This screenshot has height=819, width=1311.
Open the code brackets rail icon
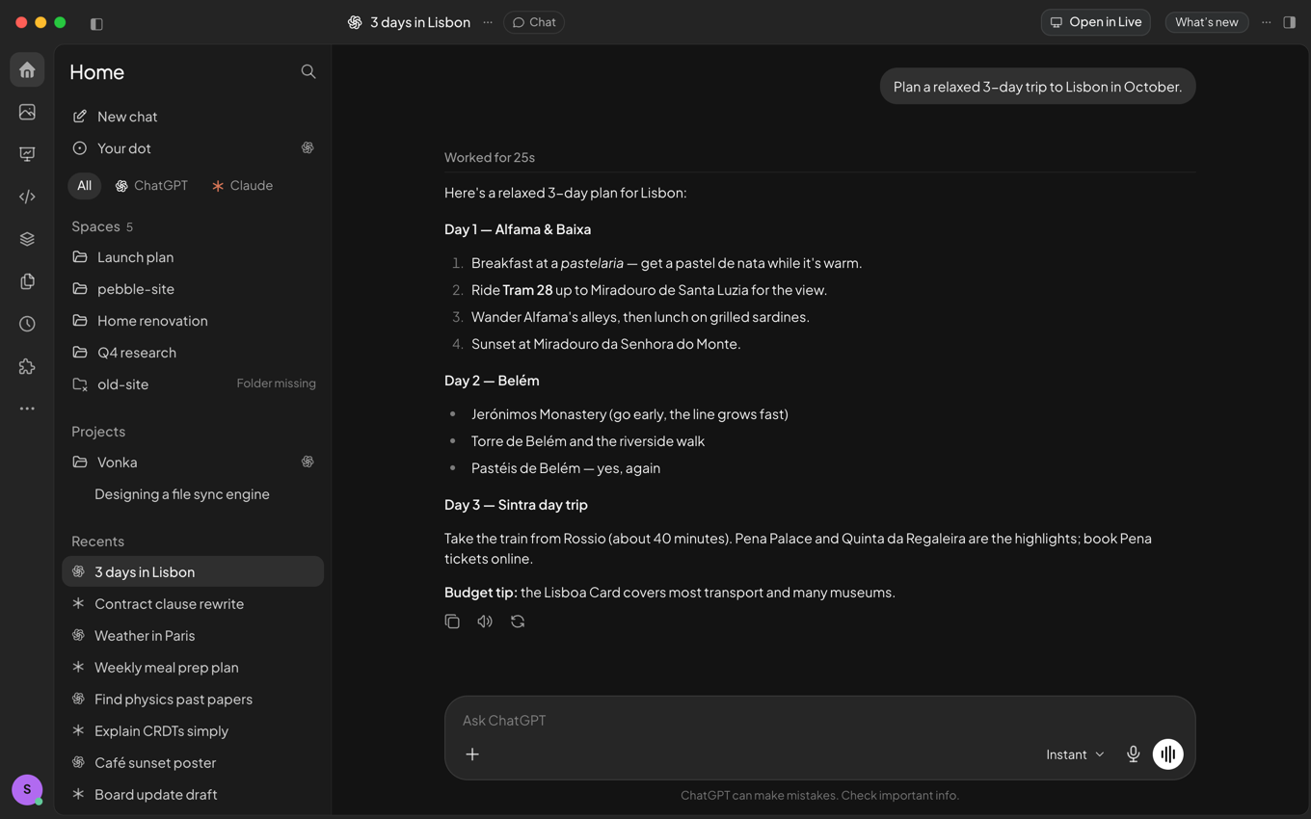(27, 197)
